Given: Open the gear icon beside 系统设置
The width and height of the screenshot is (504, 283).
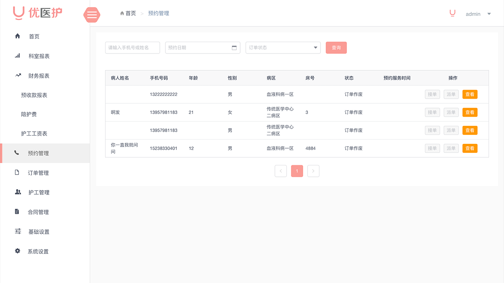Looking at the screenshot, I should 17,251.
